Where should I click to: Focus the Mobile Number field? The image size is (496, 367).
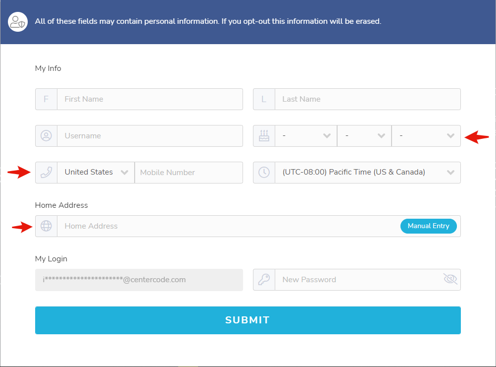tap(189, 173)
